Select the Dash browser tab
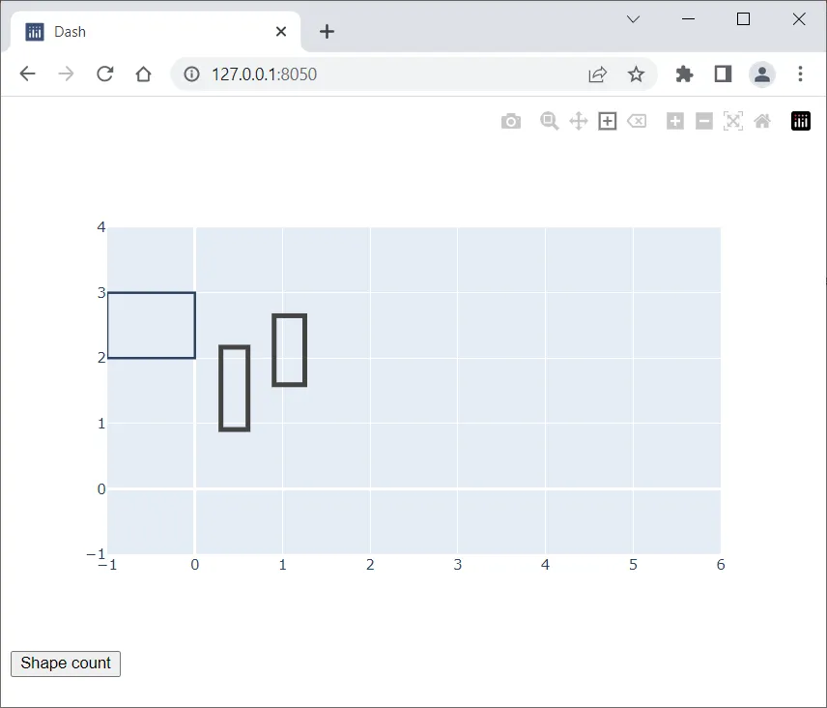 click(155, 32)
